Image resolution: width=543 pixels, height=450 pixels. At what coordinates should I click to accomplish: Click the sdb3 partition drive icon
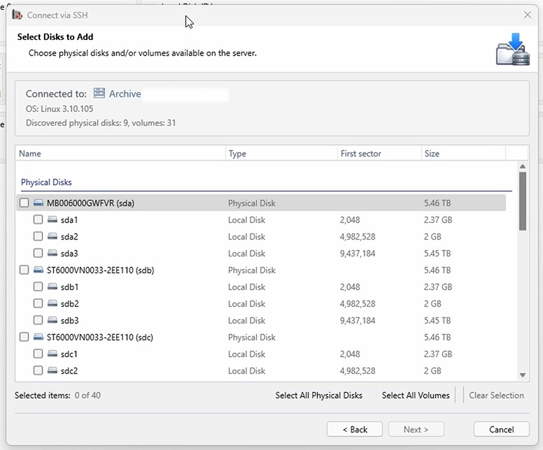(x=52, y=320)
